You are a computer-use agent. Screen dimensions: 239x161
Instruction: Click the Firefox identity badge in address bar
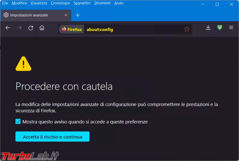pyautogui.click(x=72, y=29)
